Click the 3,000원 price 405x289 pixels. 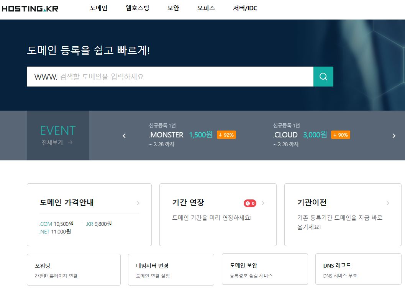click(x=315, y=135)
